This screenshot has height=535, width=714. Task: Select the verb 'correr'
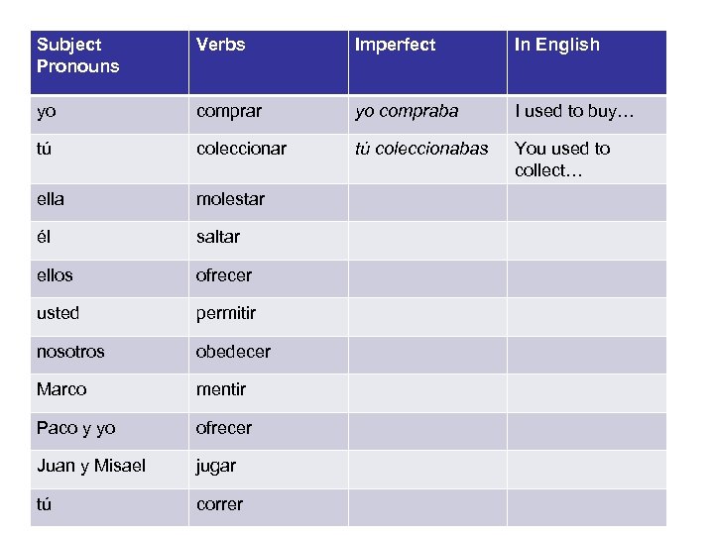[219, 504]
